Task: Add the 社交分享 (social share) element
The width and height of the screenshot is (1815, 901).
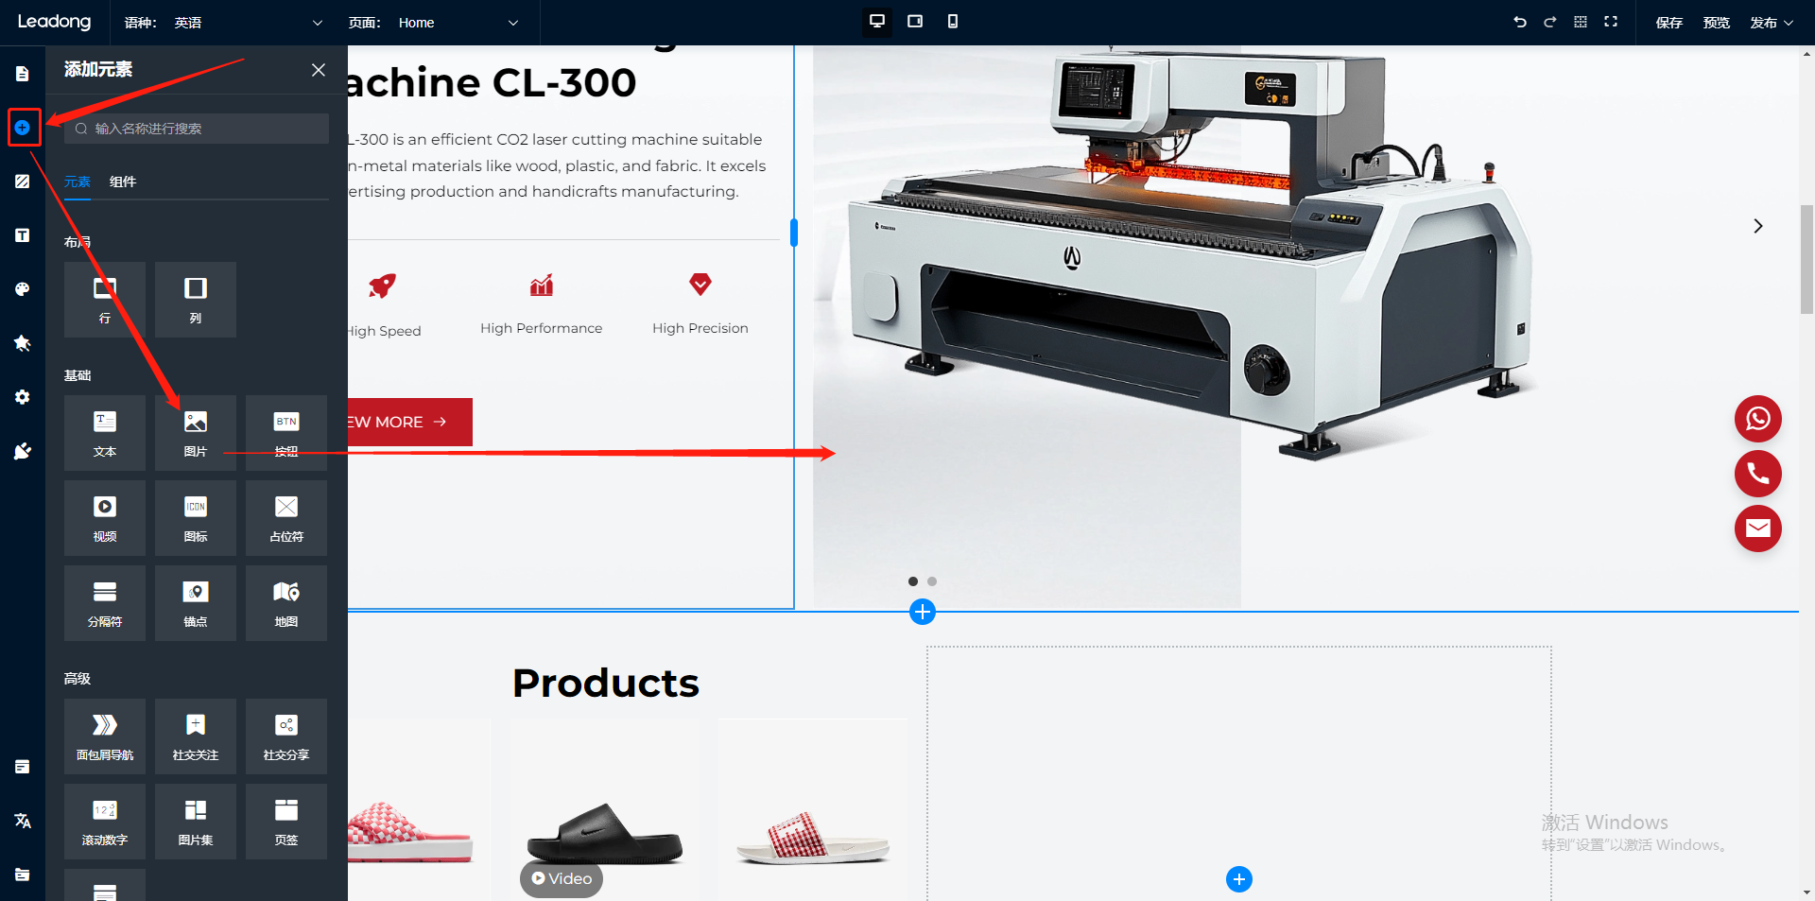Action: click(x=286, y=736)
